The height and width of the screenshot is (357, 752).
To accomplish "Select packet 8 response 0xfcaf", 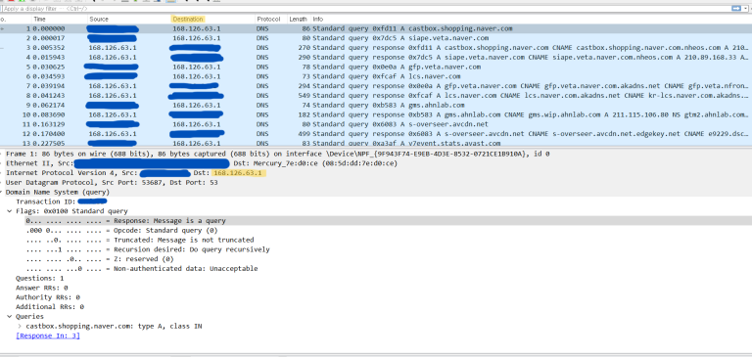I will (375, 96).
